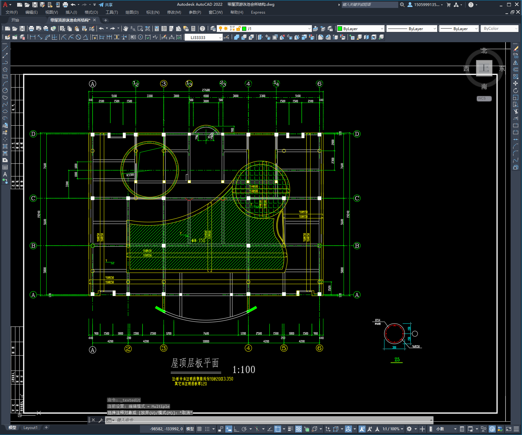The image size is (522, 435).
Task: Open the 标注(N) menu
Action: point(153,12)
